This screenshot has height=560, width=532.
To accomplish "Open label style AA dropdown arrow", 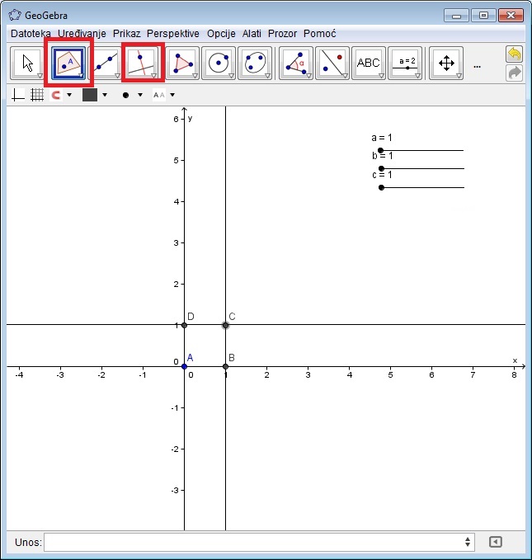I will [172, 95].
